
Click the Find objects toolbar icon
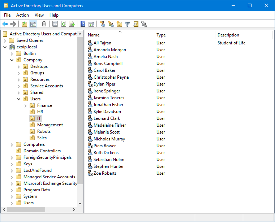pos(136,24)
